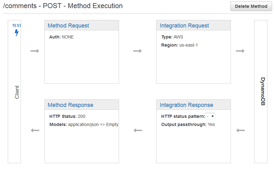Click the arrow between Integration Response and Method Response
The image size is (274, 171).
(138, 130)
